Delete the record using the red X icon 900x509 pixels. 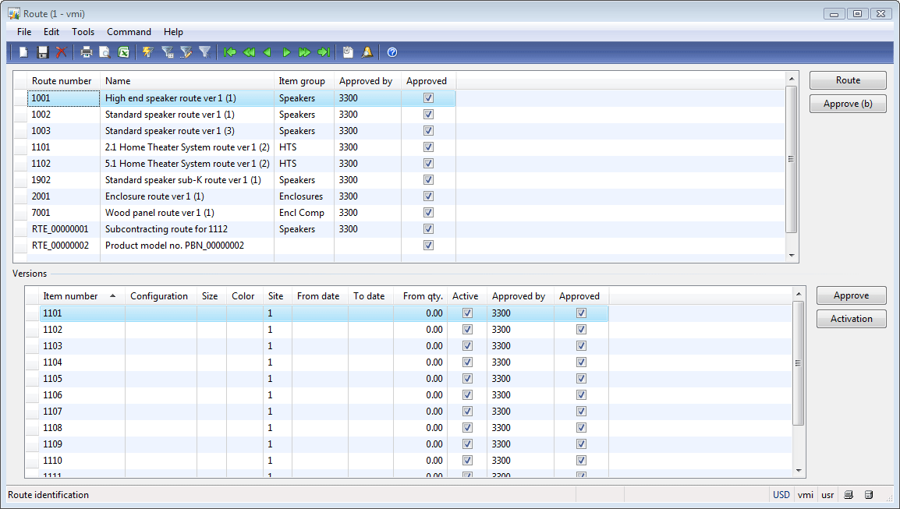[x=61, y=52]
